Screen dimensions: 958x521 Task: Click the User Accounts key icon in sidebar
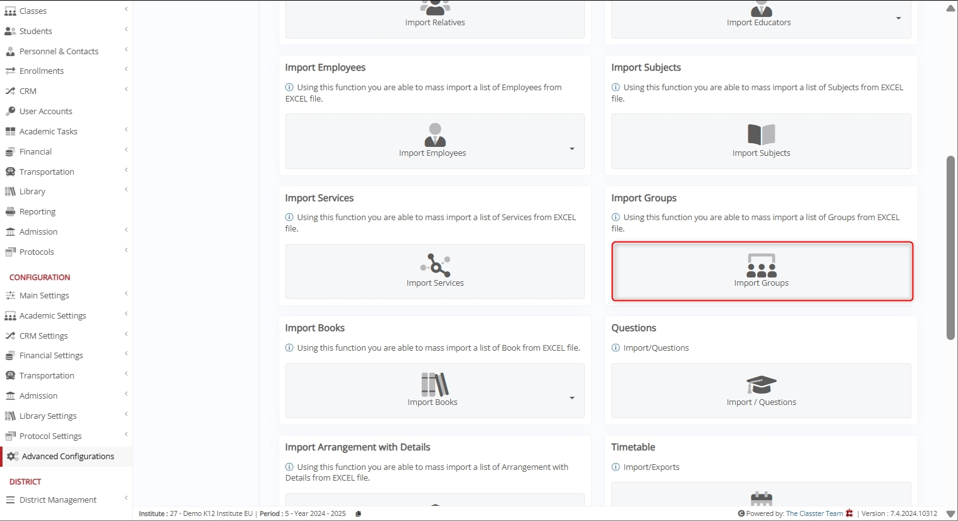(10, 111)
